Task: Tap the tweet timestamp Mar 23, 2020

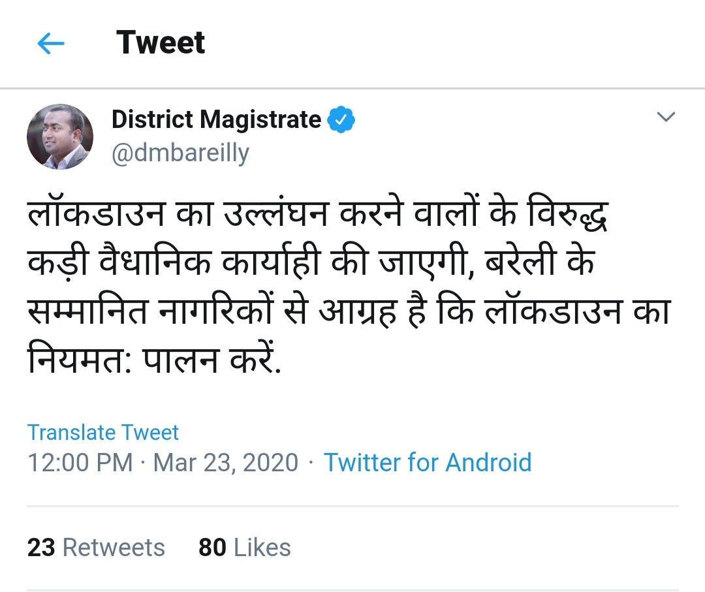Action: coord(225,463)
